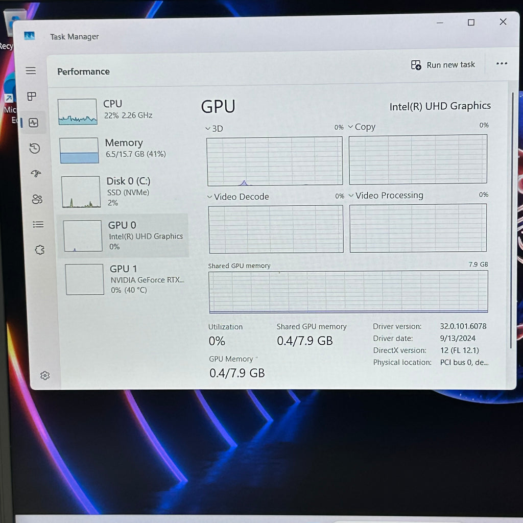Open the Processes page icon
523x523 pixels.
click(x=32, y=97)
